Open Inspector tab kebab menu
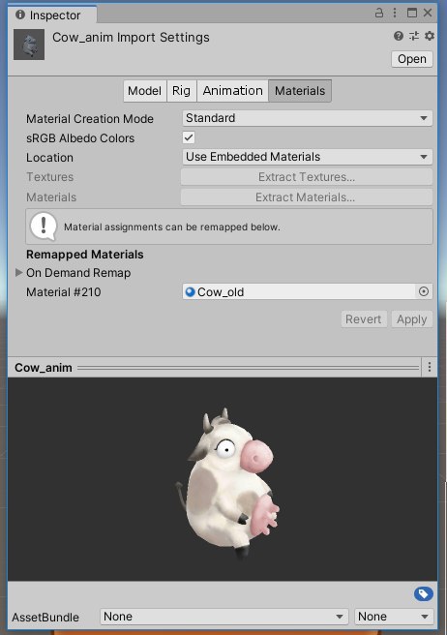This screenshot has height=635, width=447. tap(395, 13)
